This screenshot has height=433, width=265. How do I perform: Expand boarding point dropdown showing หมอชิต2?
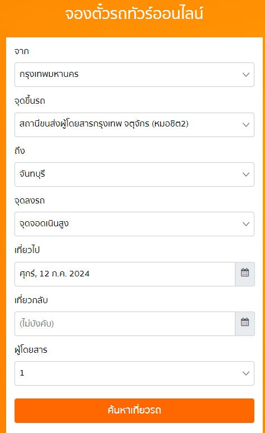[134, 124]
